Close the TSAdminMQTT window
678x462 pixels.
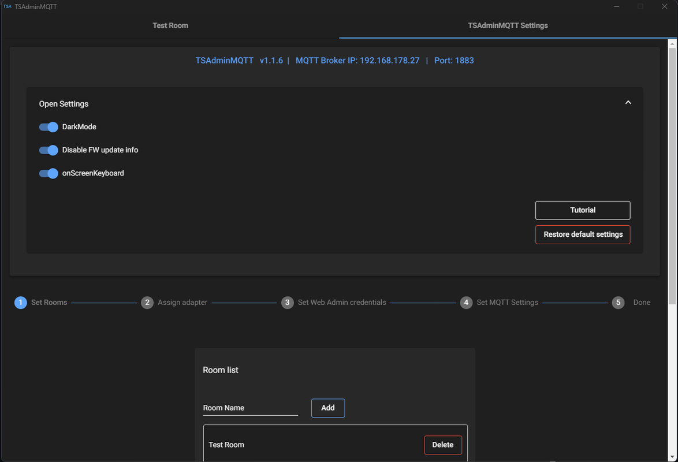click(x=664, y=6)
